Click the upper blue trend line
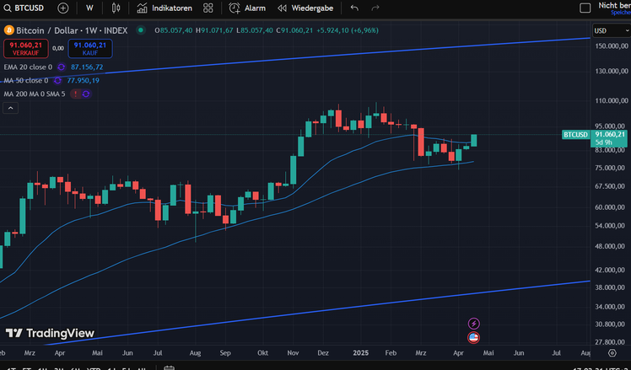 (x=295, y=60)
